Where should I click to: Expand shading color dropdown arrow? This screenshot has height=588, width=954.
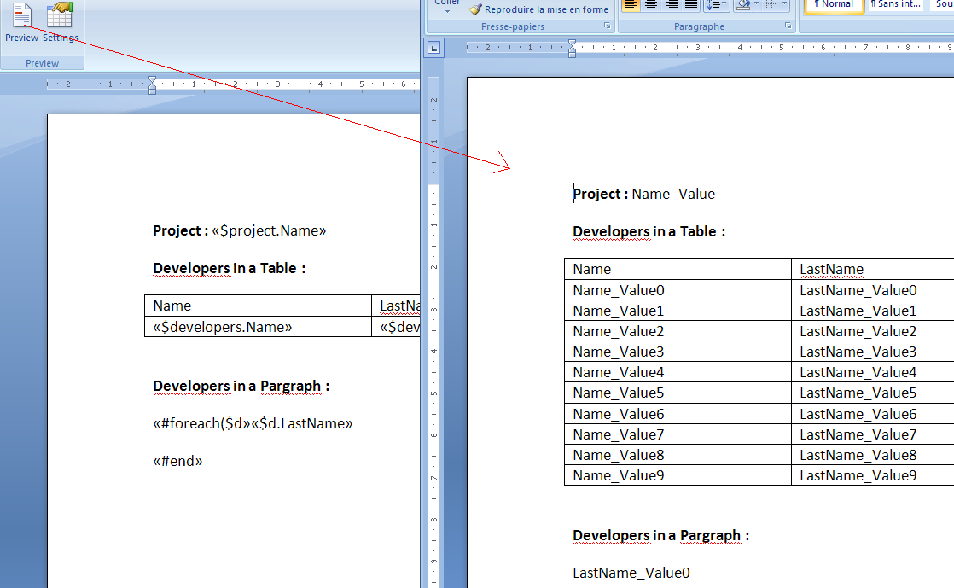tap(756, 5)
